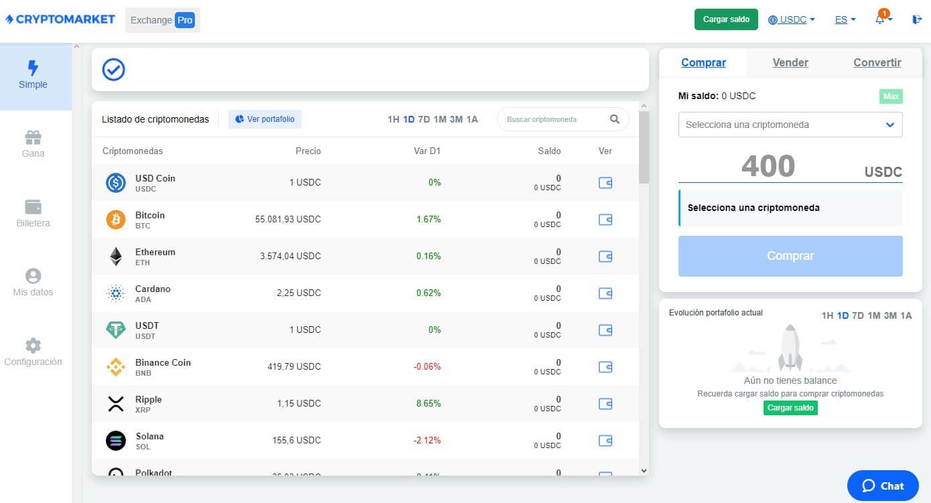Open the wallet icon for USDT
931x503 pixels.
(x=605, y=330)
